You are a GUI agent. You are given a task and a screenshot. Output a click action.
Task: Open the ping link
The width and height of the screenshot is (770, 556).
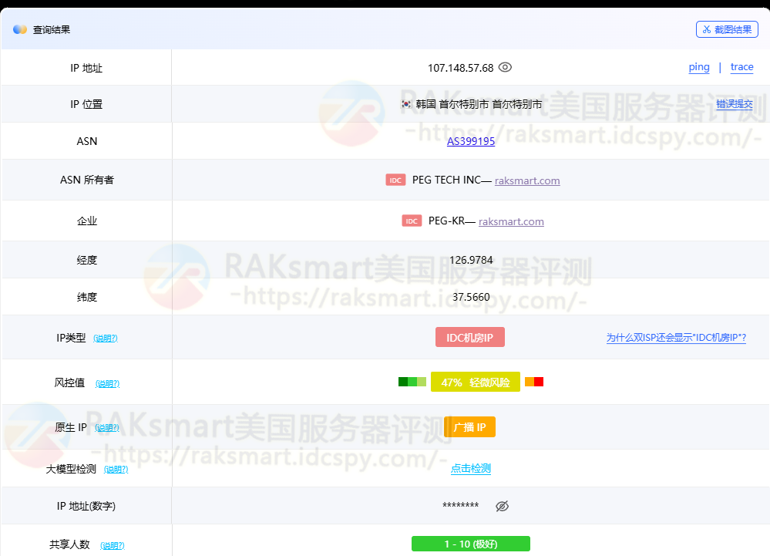click(699, 67)
